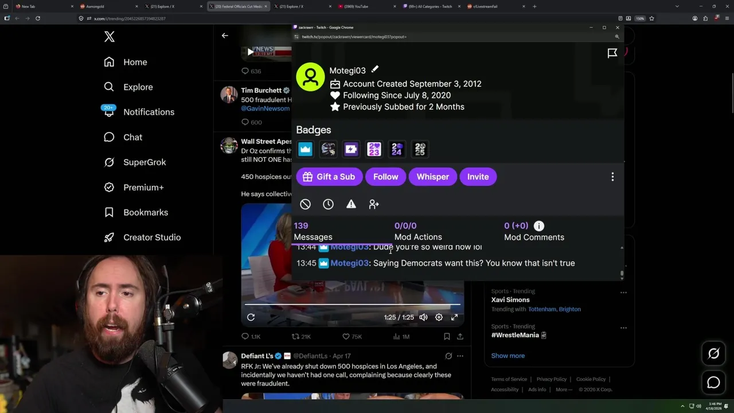Screen dimensions: 734x413
Task: Click the video fullscreen icon
Action: [x=454, y=317]
